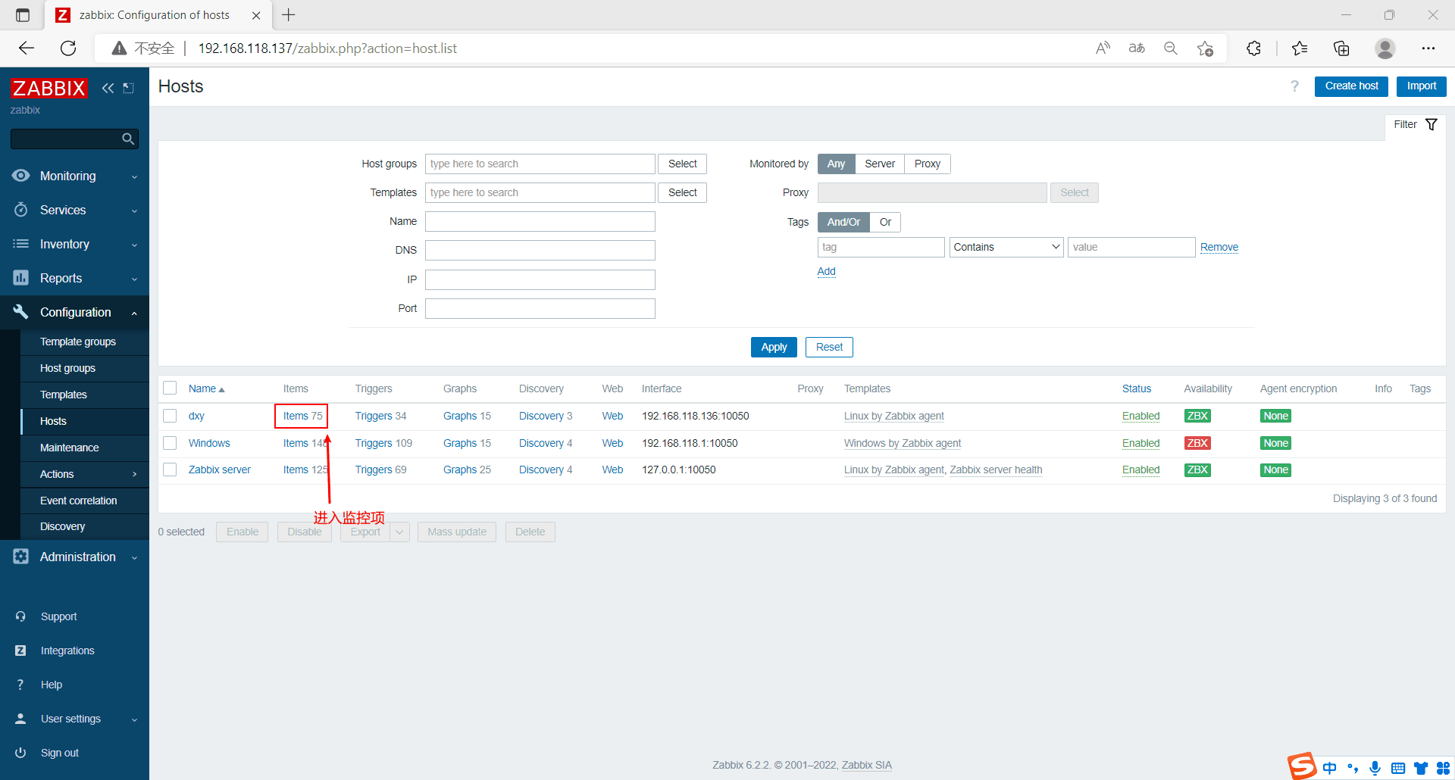Image resolution: width=1455 pixels, height=780 pixels.
Task: Click the Name filter input field
Action: [x=540, y=221]
